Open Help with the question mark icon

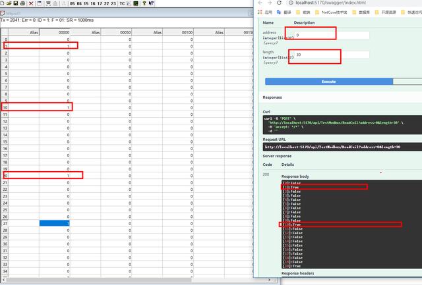(144, 3)
